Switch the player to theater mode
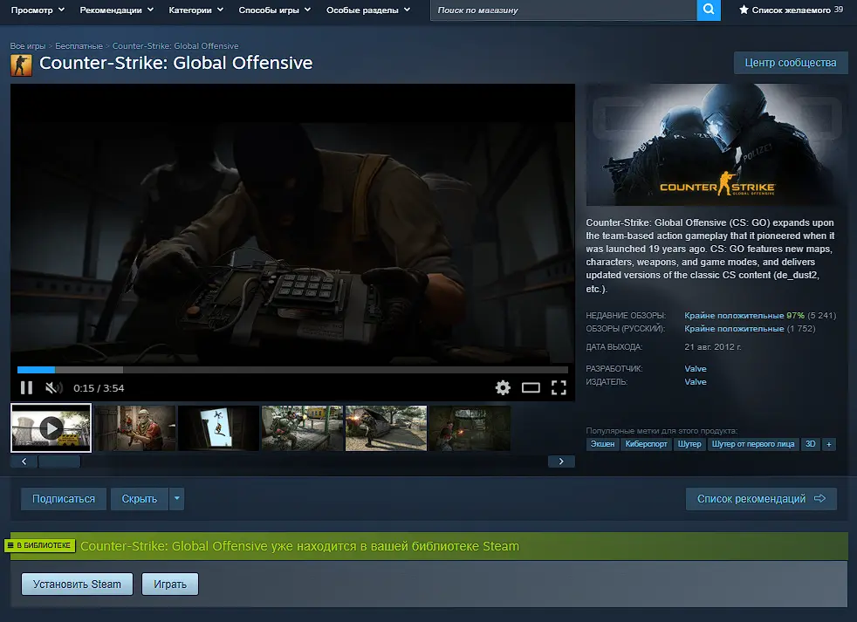Viewport: 857px width, 622px height. (x=531, y=387)
